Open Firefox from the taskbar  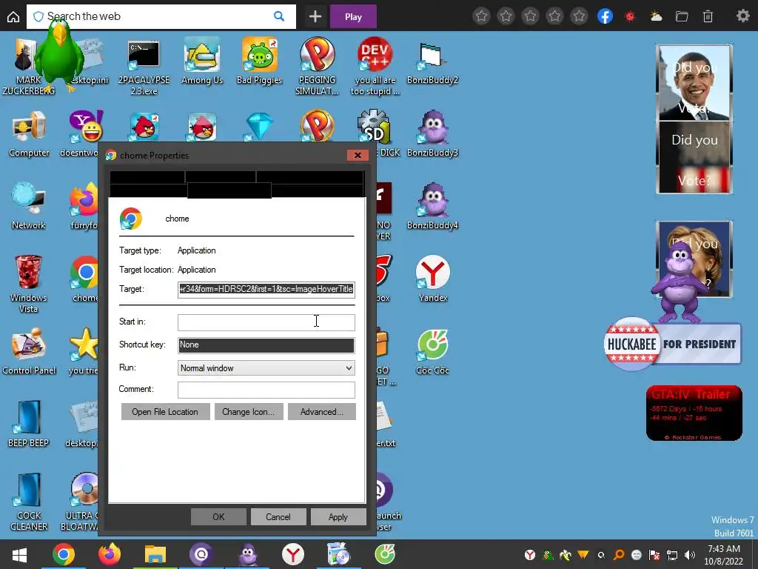coord(110,554)
